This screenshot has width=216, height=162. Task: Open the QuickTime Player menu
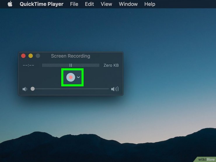pyautogui.click(x=41, y=4)
